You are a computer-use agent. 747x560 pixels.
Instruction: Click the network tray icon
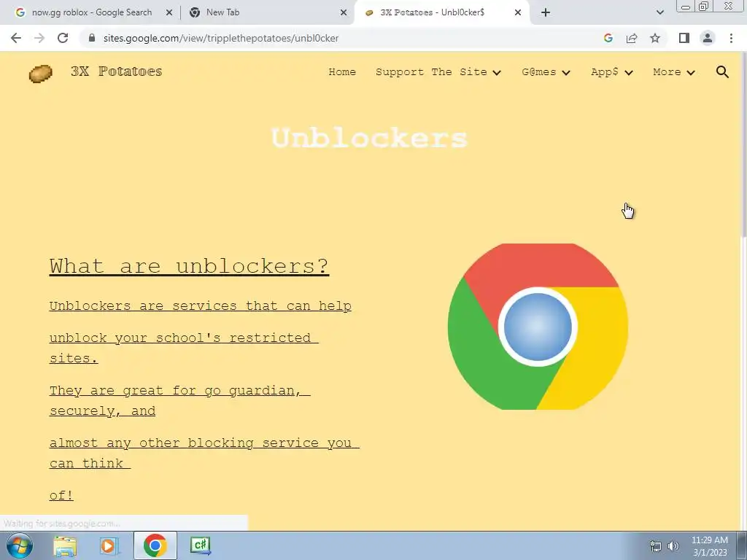tap(656, 546)
